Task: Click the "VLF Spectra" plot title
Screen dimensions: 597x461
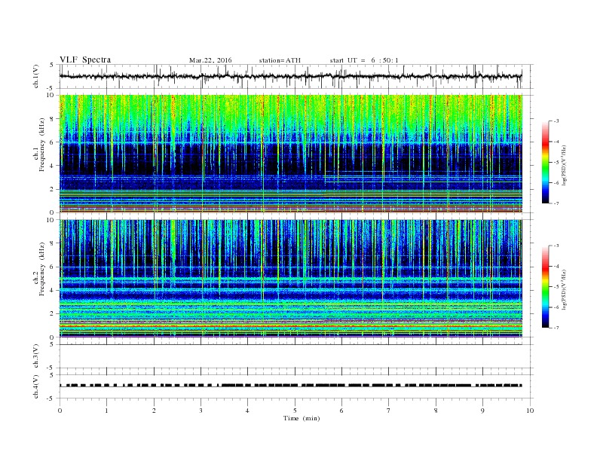Action: pyautogui.click(x=85, y=60)
